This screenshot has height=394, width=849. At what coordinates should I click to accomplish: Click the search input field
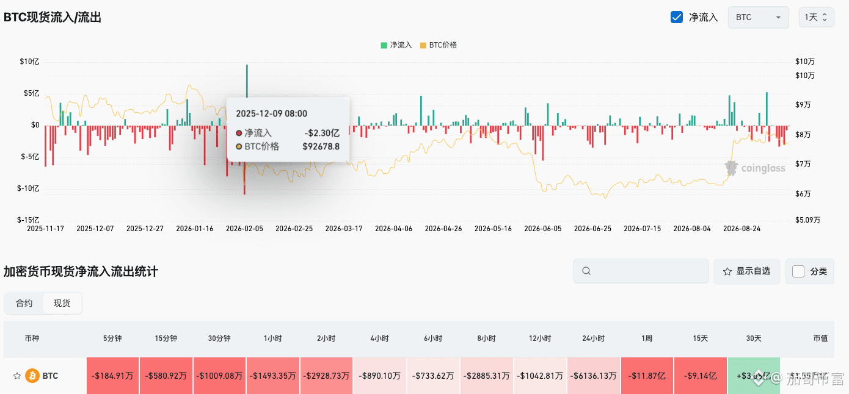pos(640,271)
